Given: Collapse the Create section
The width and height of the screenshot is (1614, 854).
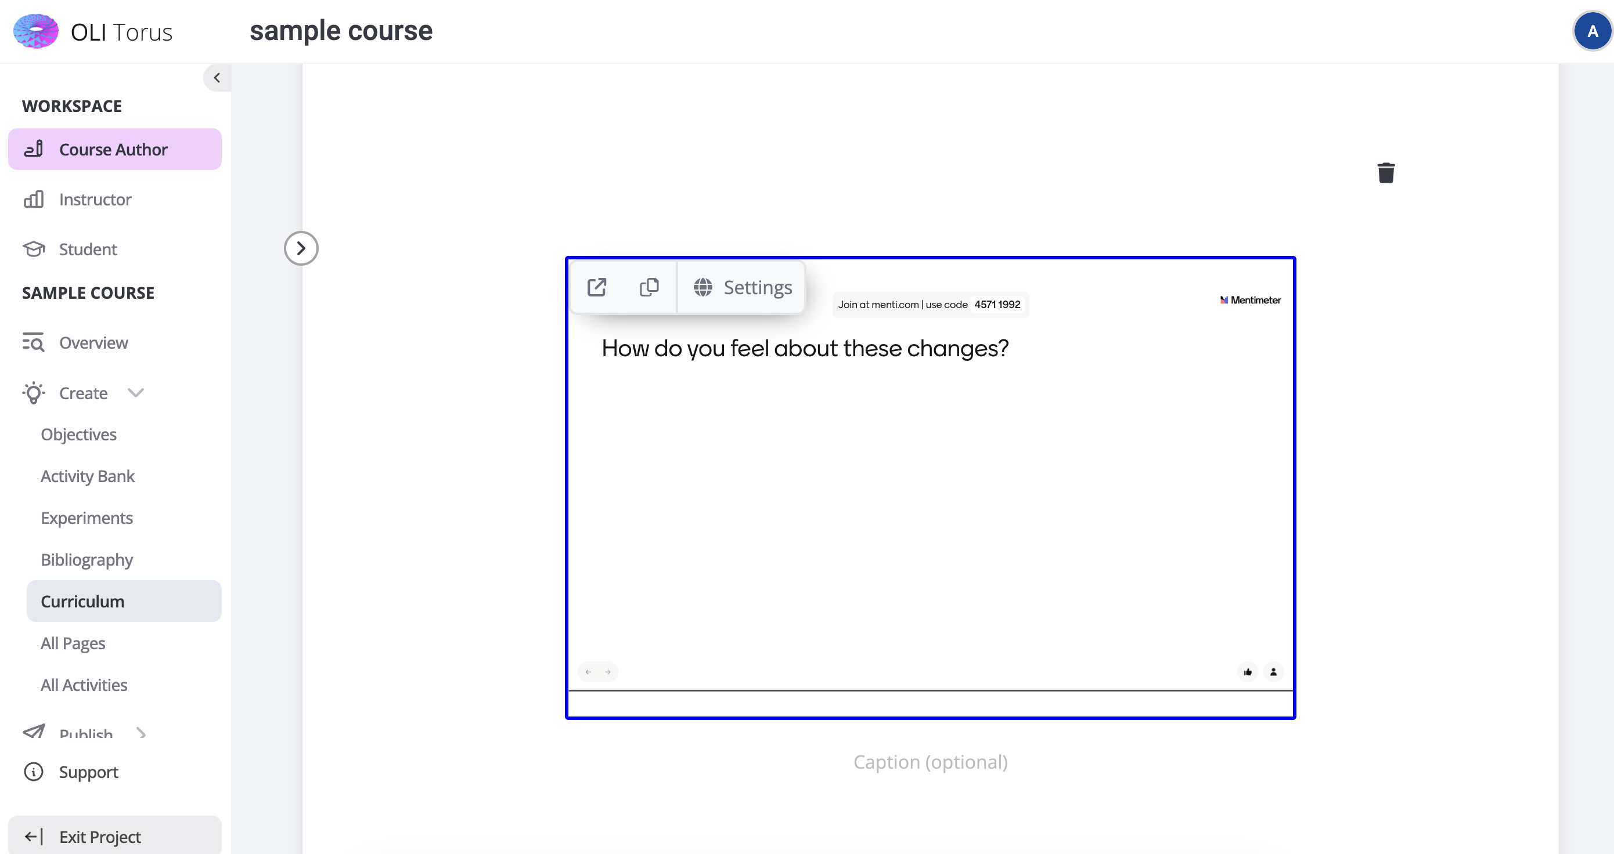Looking at the screenshot, I should (136, 393).
